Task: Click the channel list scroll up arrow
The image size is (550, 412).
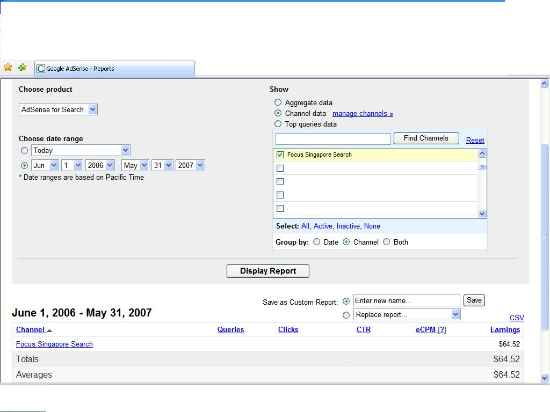Action: pyautogui.click(x=482, y=153)
